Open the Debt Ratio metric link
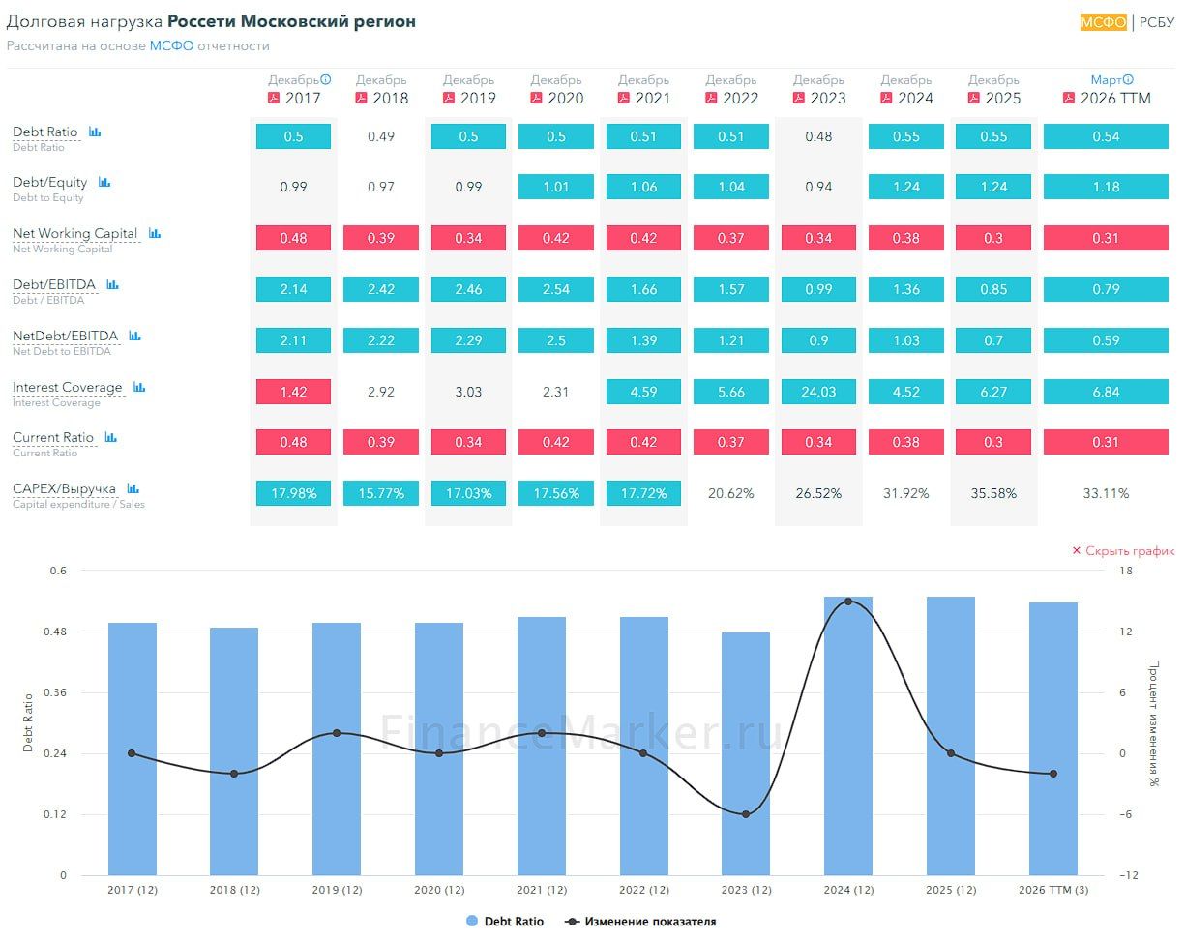 (45, 132)
